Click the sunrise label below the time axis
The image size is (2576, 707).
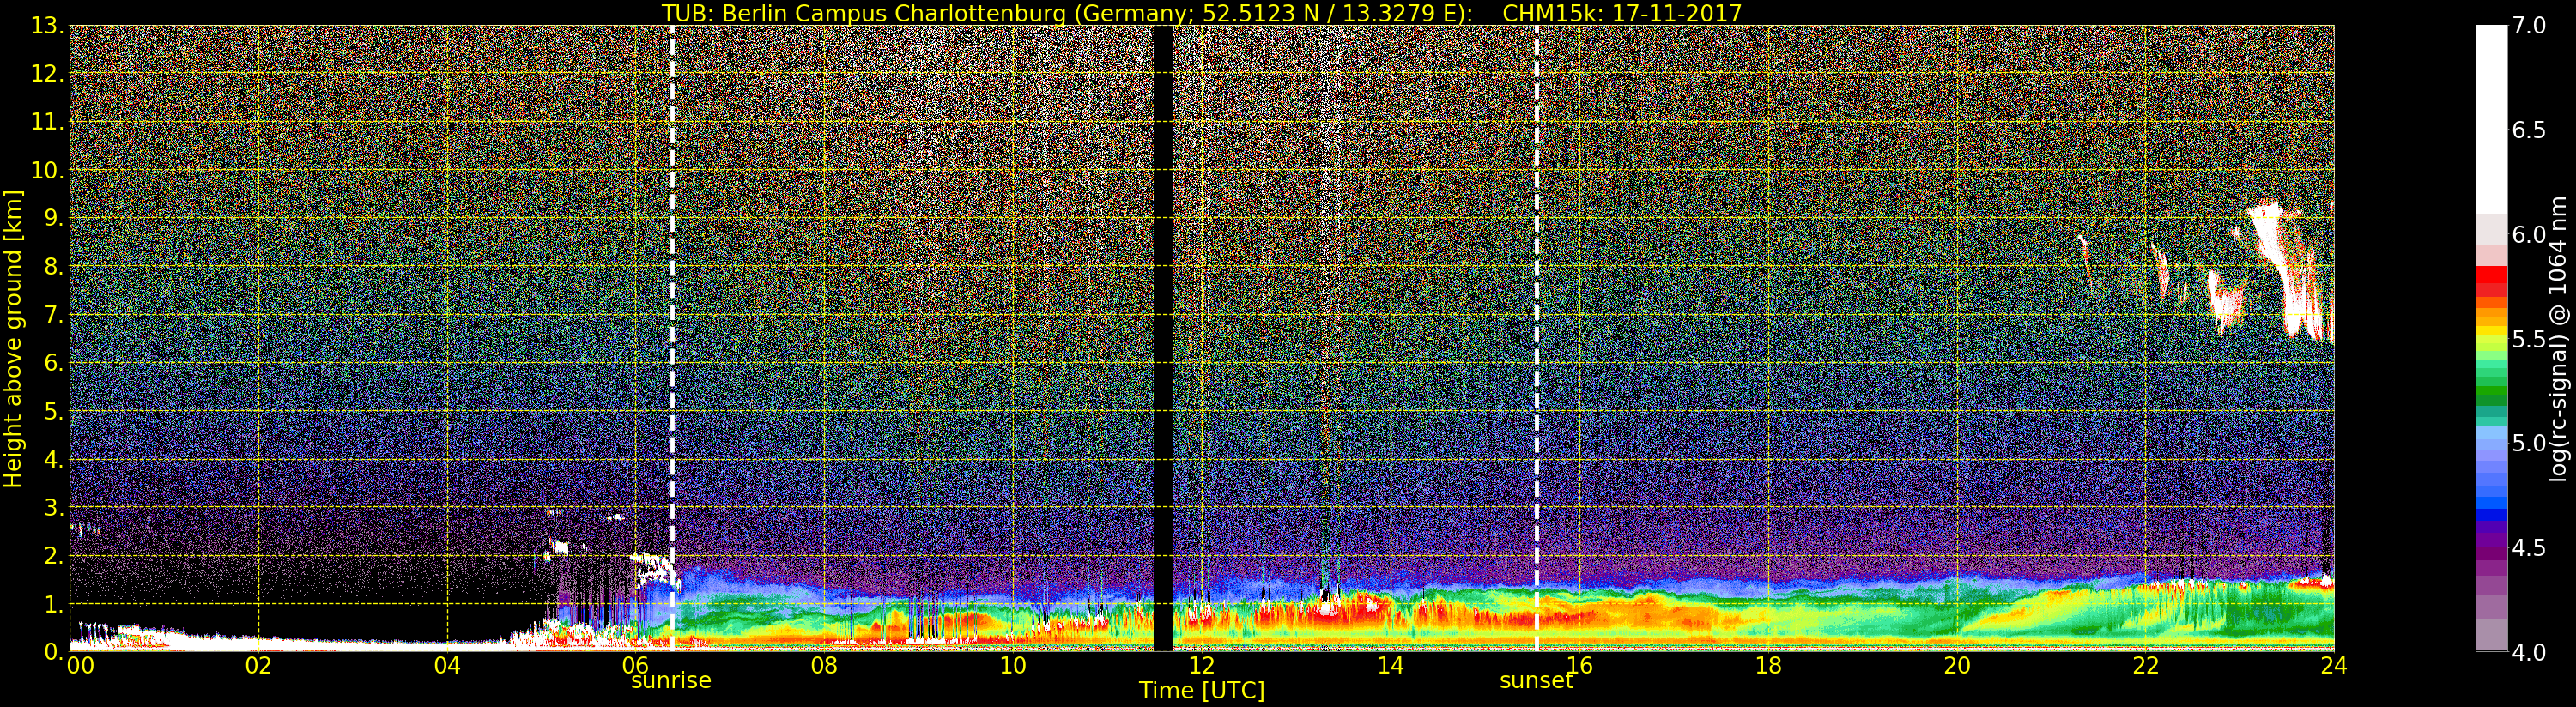pyautogui.click(x=670, y=681)
